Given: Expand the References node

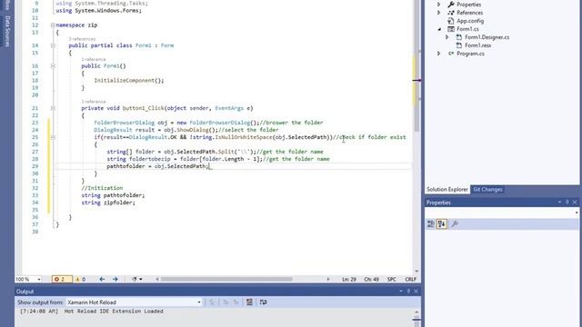Looking at the screenshot, I should [438, 13].
